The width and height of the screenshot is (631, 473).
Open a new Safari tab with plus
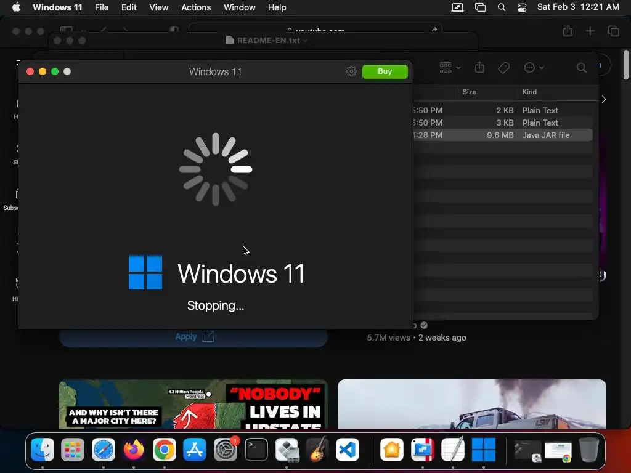590,31
